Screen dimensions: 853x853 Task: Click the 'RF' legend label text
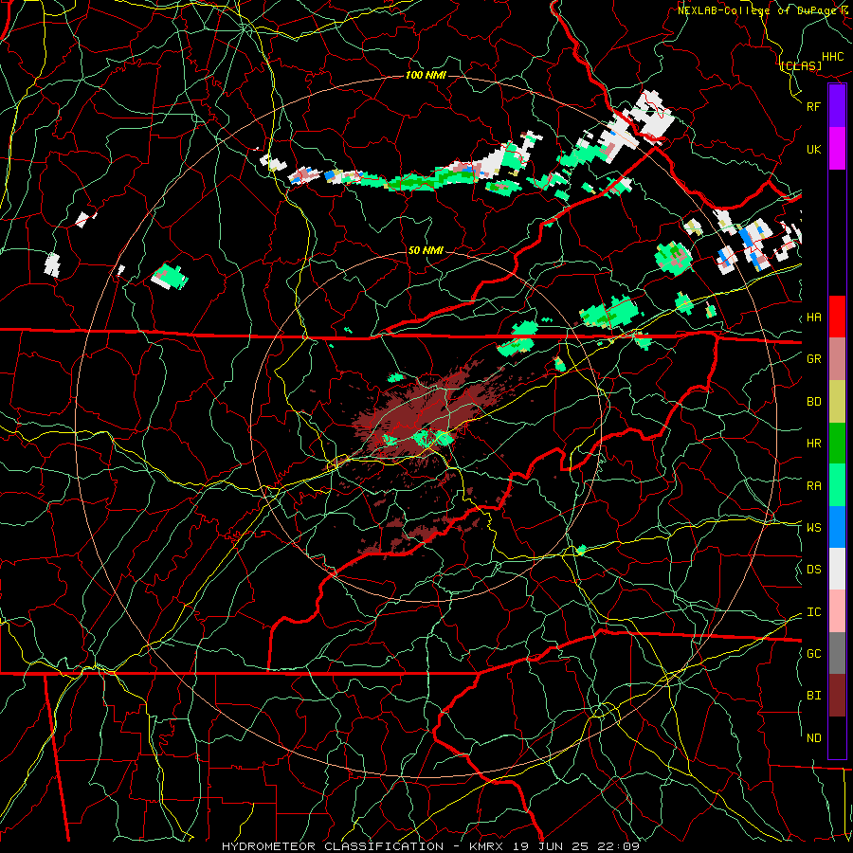[x=813, y=106]
